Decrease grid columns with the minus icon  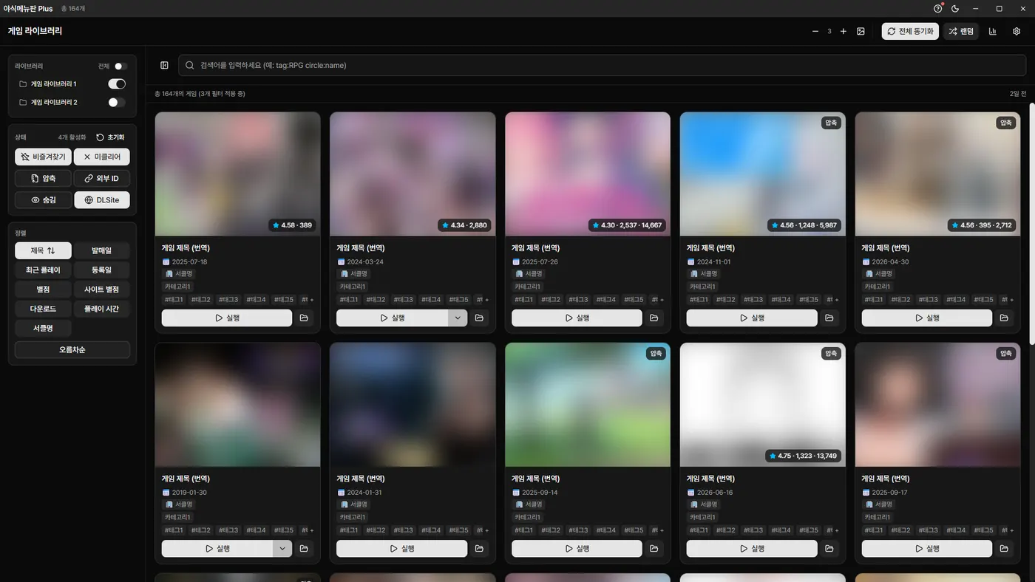815,32
